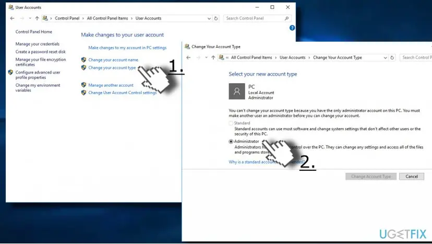Click forward arrow in Change Your Account Type window
This screenshot has width=432, height=244.
(x=198, y=57)
